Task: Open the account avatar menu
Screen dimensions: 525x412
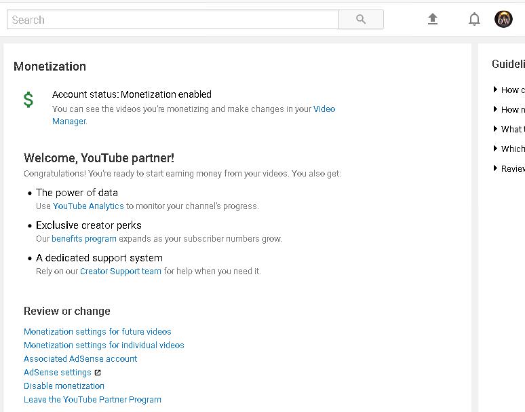Action: pyautogui.click(x=503, y=19)
